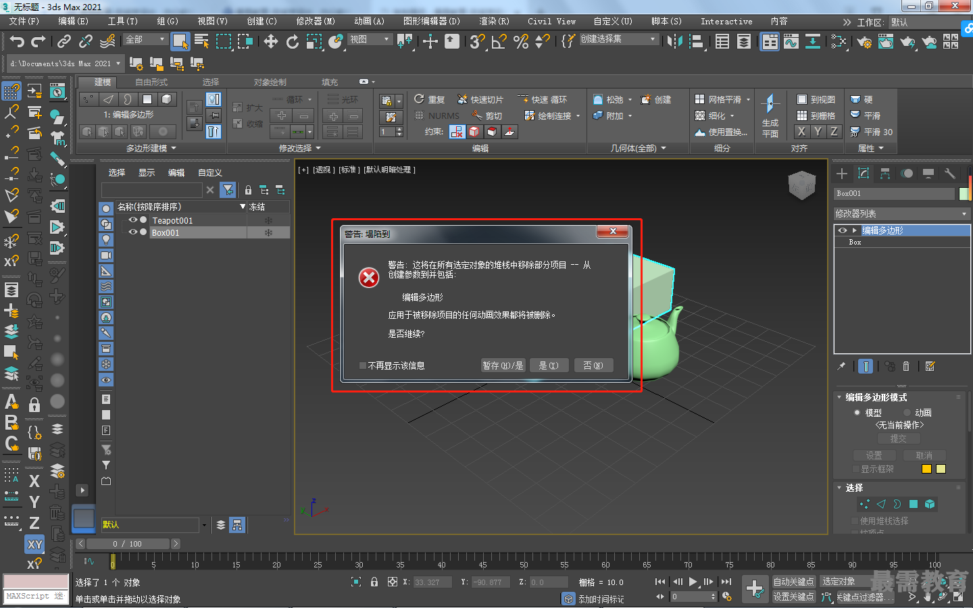Click the Redo arrow icon
Screen dimensions: 973x608
click(x=39, y=42)
